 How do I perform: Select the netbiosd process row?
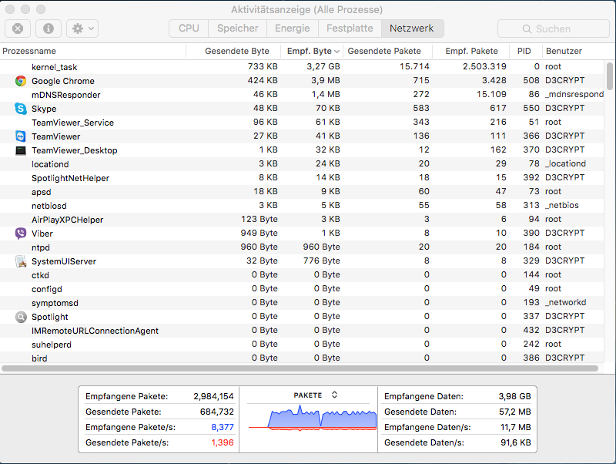pyautogui.click(x=302, y=206)
